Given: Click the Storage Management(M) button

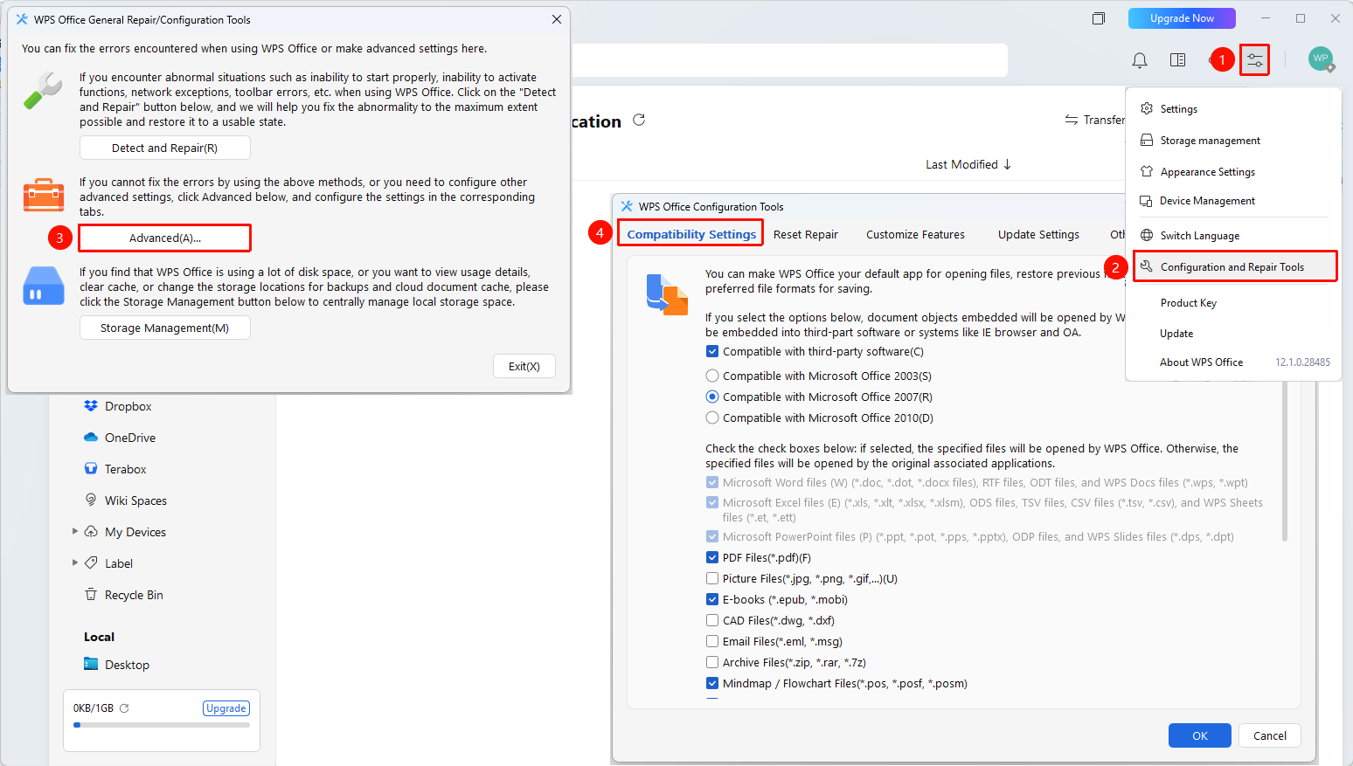Looking at the screenshot, I should [165, 328].
